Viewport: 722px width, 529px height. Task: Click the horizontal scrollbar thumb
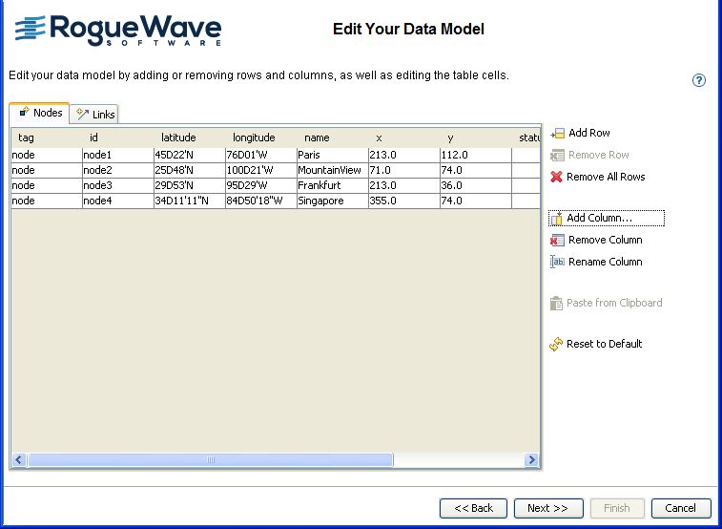point(210,460)
